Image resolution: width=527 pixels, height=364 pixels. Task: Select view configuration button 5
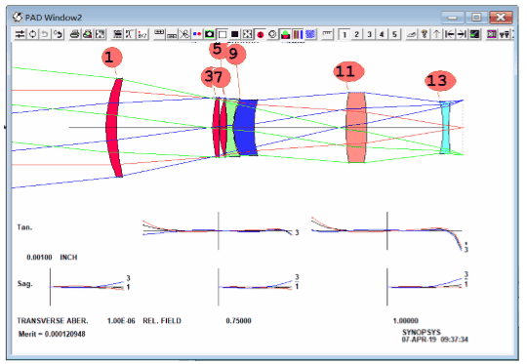click(394, 34)
